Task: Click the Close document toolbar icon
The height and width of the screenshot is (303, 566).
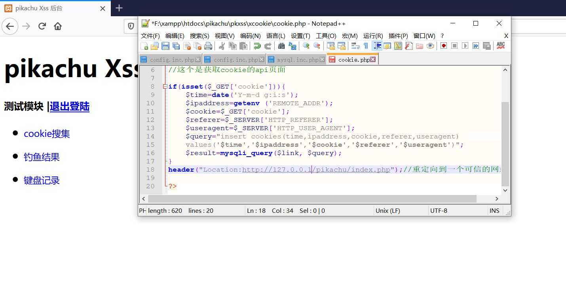Action: point(187,46)
